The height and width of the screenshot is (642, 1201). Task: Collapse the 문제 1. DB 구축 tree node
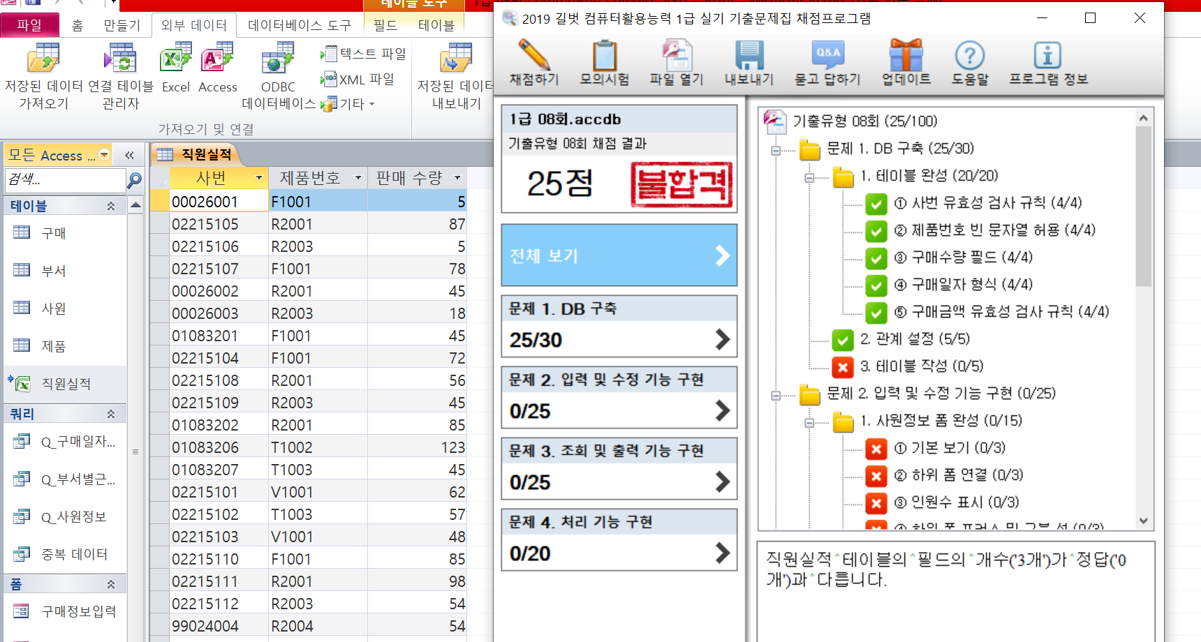(776, 150)
